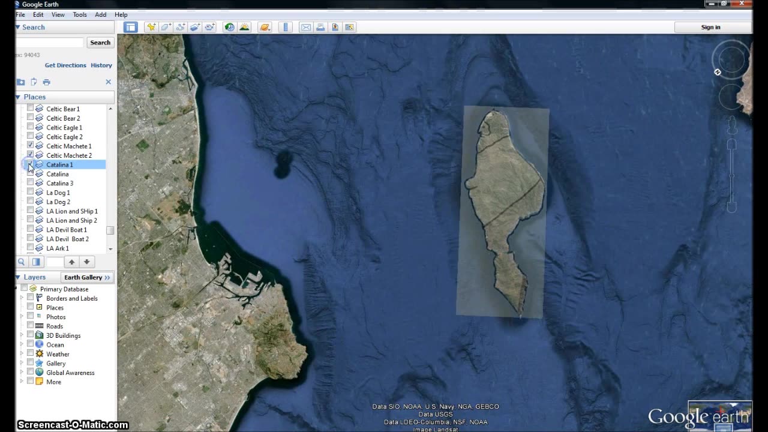This screenshot has height=432, width=768.
Task: Open the search History link
Action: coord(101,65)
